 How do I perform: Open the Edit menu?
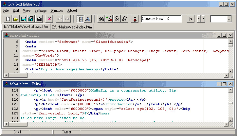click(16, 10)
